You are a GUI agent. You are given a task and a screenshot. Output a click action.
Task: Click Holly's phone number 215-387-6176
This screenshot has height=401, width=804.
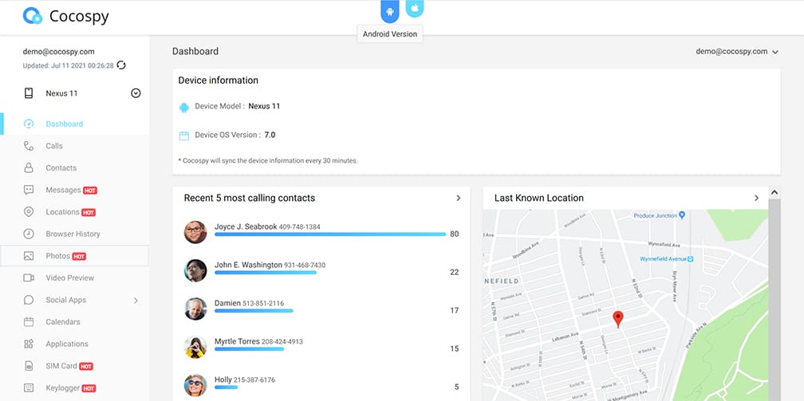[254, 380]
